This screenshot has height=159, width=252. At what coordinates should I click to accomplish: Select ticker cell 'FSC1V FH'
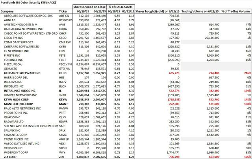pyautogui.click(x=65, y=64)
